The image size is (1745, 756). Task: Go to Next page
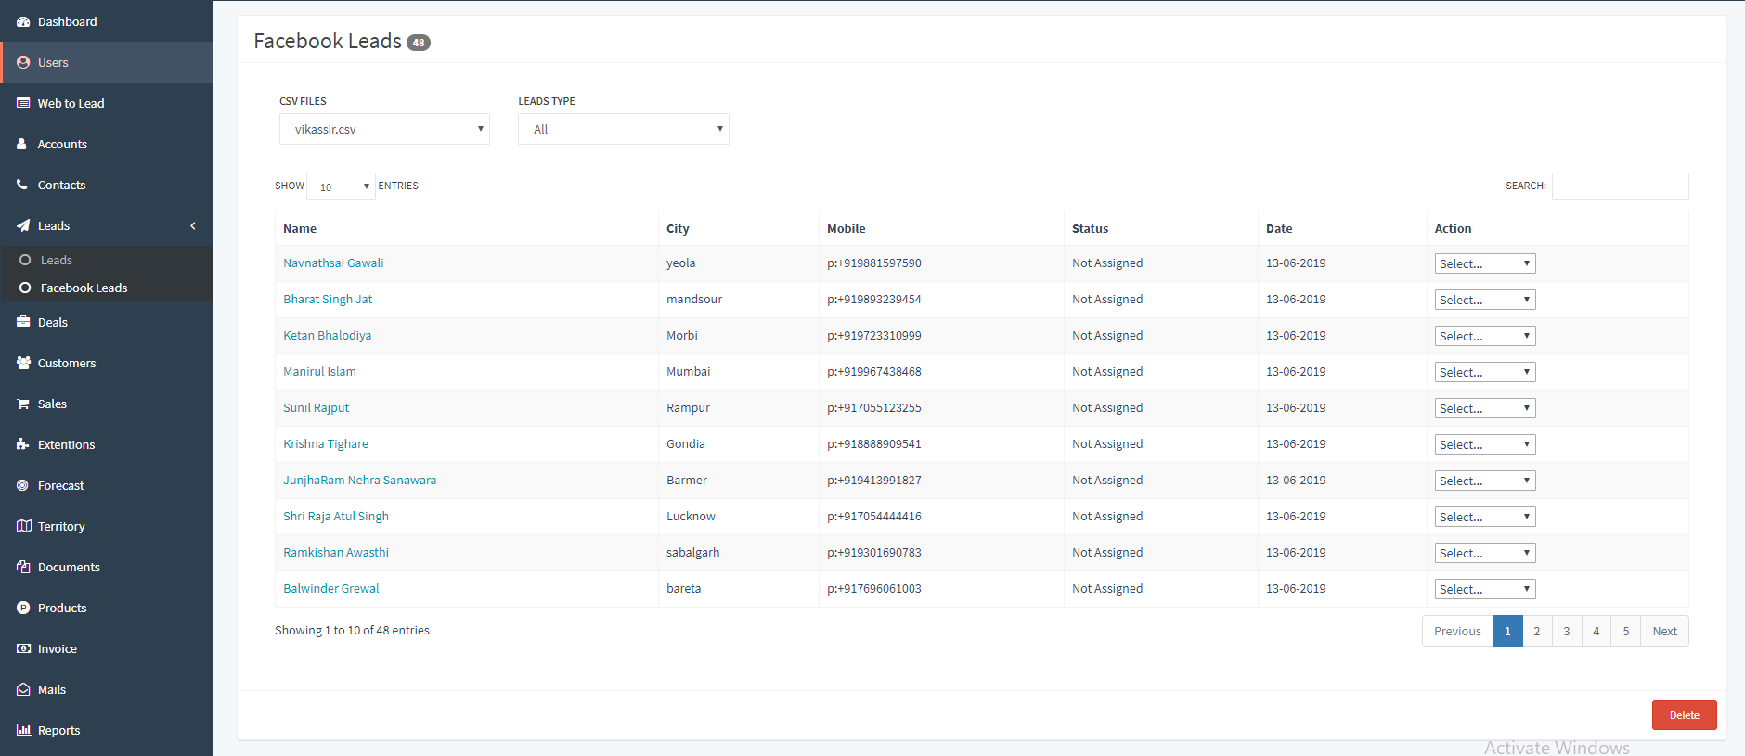pyautogui.click(x=1664, y=631)
